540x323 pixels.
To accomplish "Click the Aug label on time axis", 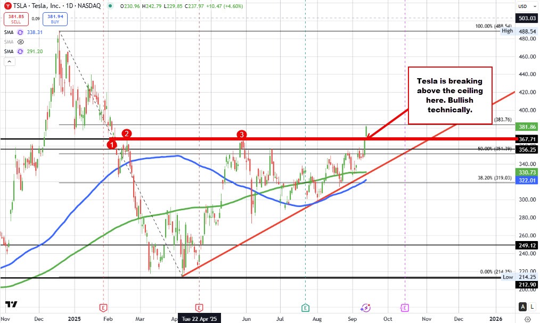I will pyautogui.click(x=317, y=319).
